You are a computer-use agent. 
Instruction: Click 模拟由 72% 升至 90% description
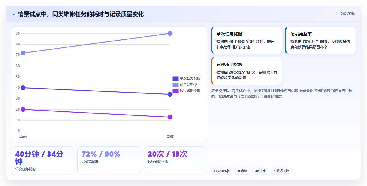[320, 44]
